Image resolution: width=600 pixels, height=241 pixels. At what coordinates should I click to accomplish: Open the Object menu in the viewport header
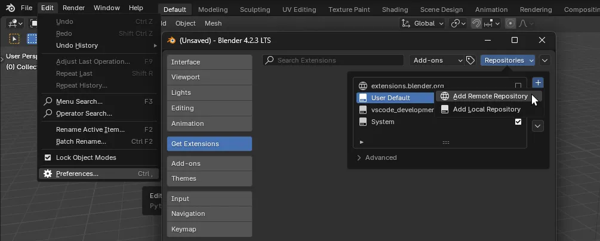click(x=186, y=24)
